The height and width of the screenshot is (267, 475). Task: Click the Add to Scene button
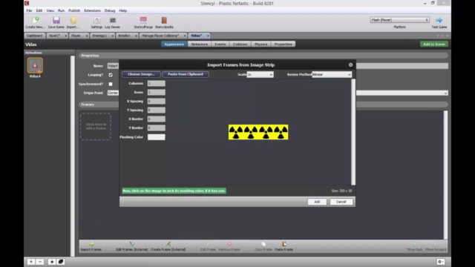(433, 44)
